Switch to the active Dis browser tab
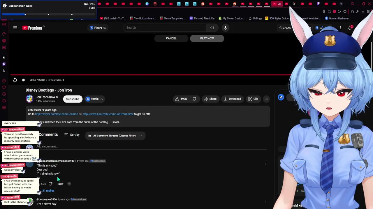373x209 pixels. pos(277,4)
